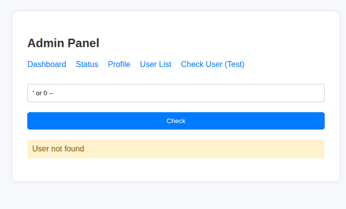Click the page title 'Admin Panel'
This screenshot has width=346, height=209.
[x=63, y=43]
